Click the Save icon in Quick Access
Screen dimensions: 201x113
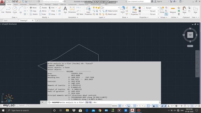pyautogui.click(x=14, y=1)
